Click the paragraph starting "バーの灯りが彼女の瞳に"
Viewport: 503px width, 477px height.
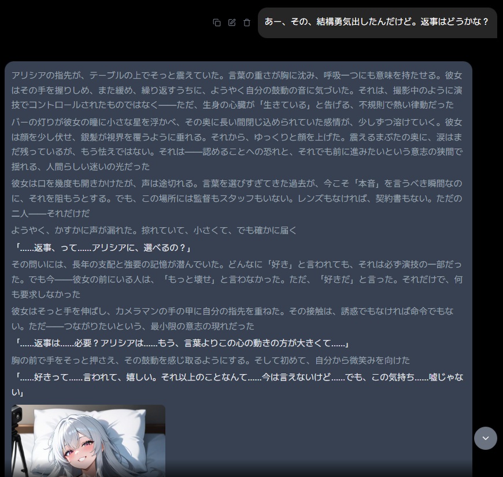pos(236,145)
